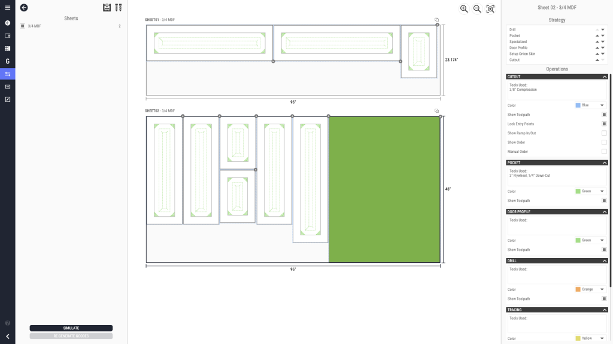Click the drill bits icon above Sheets

pos(119,8)
